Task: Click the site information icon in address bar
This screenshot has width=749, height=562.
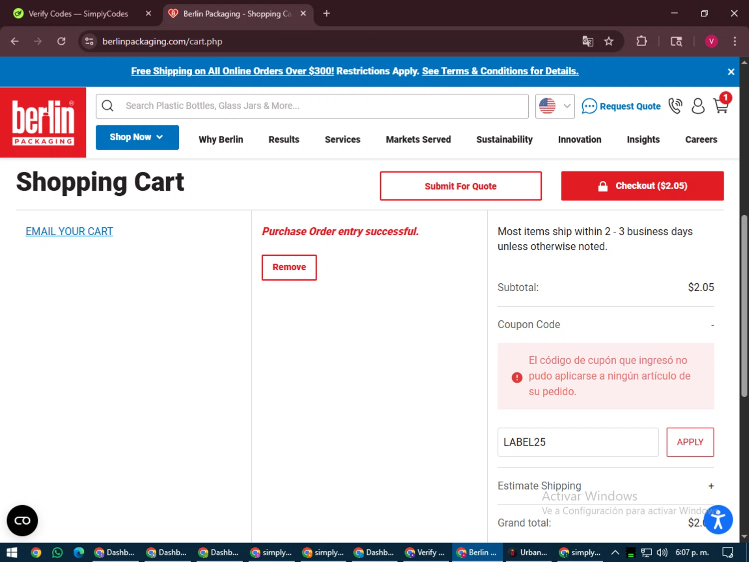Action: [89, 41]
